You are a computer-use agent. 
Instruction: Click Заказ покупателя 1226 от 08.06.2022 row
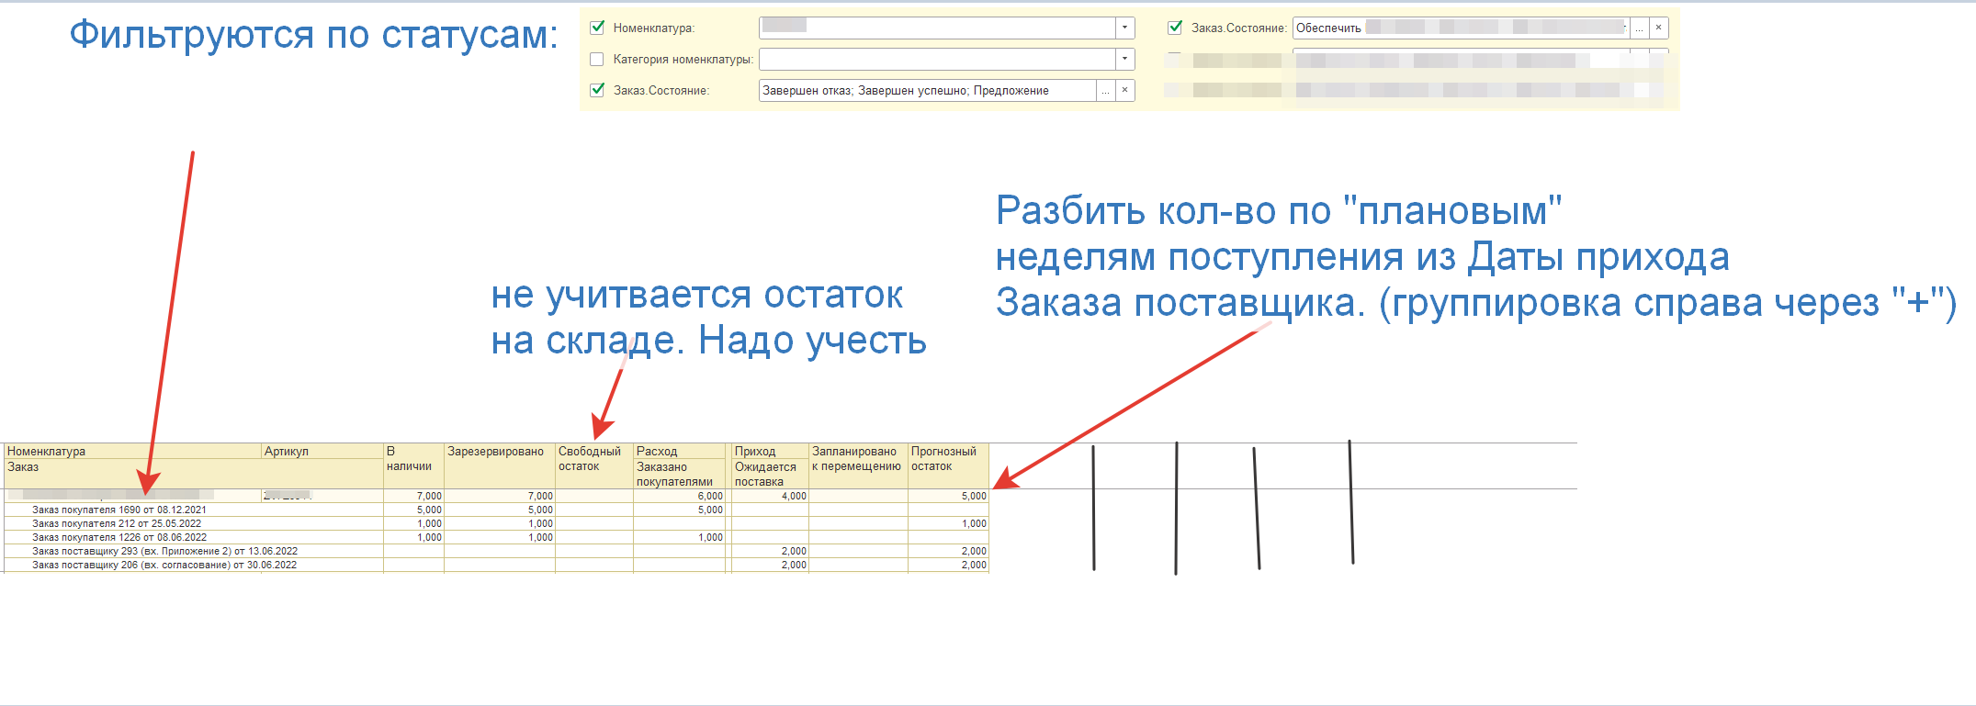click(x=119, y=537)
